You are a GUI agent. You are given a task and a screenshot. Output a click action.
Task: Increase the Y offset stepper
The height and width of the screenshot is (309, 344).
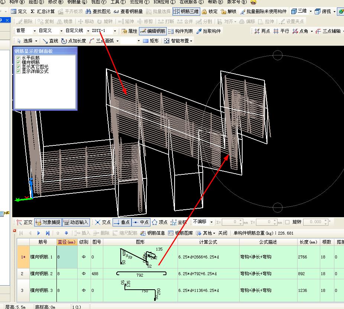pyautogui.click(x=275, y=221)
